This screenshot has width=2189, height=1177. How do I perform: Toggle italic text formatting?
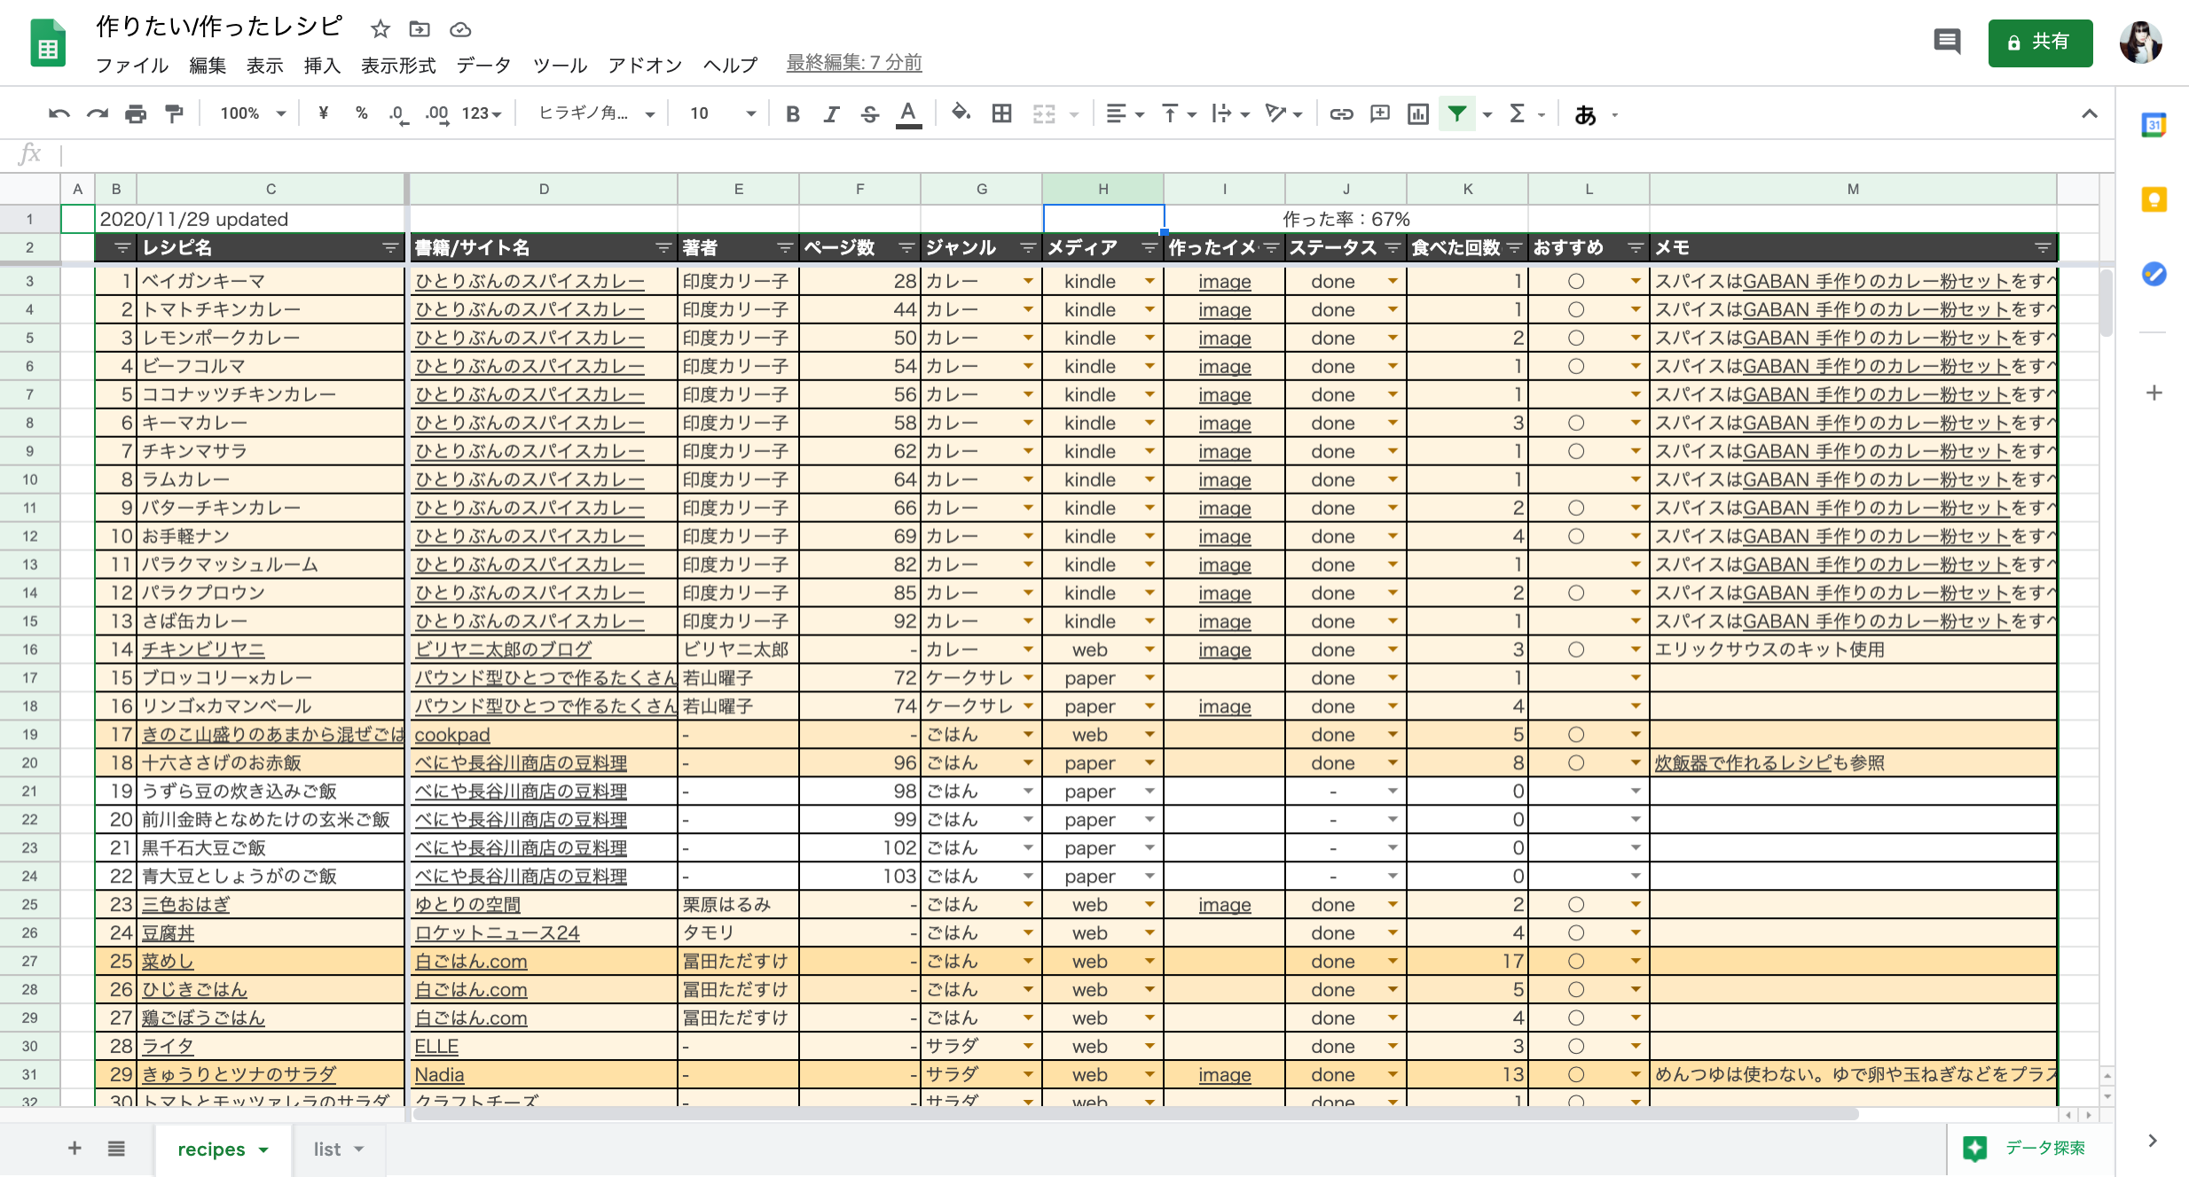coord(831,113)
